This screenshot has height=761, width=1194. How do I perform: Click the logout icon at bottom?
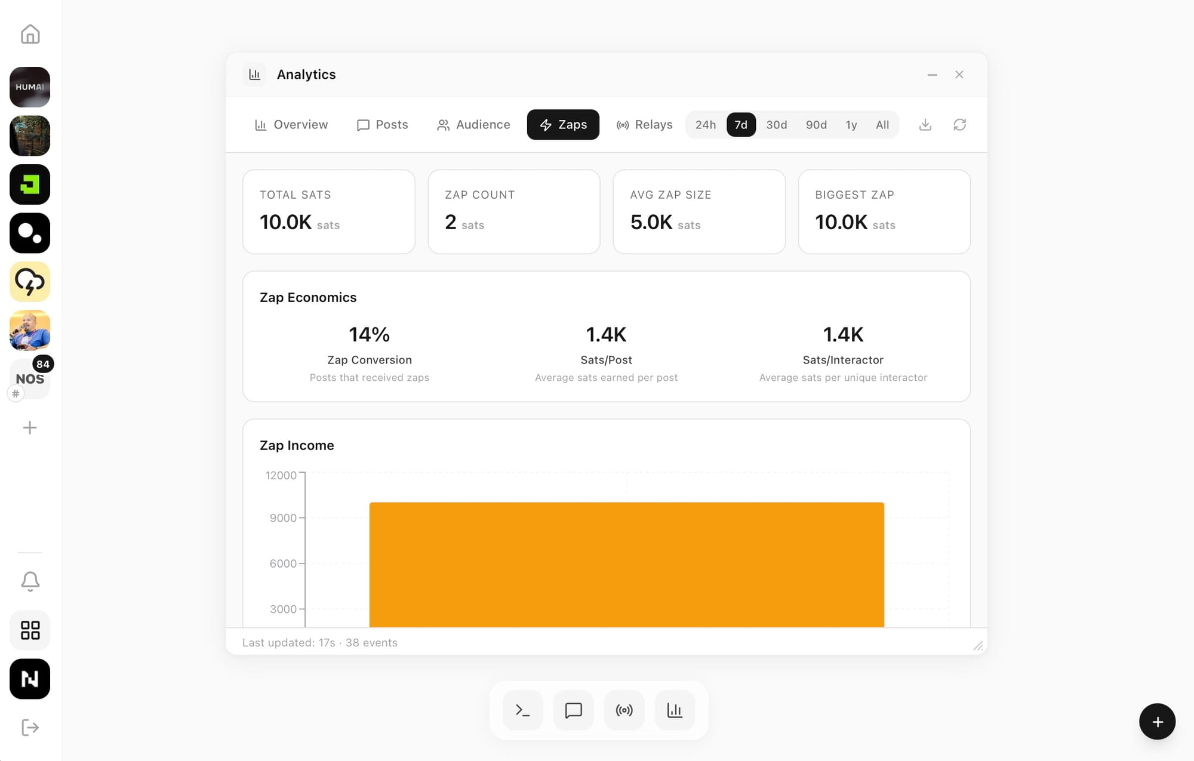tap(30, 728)
